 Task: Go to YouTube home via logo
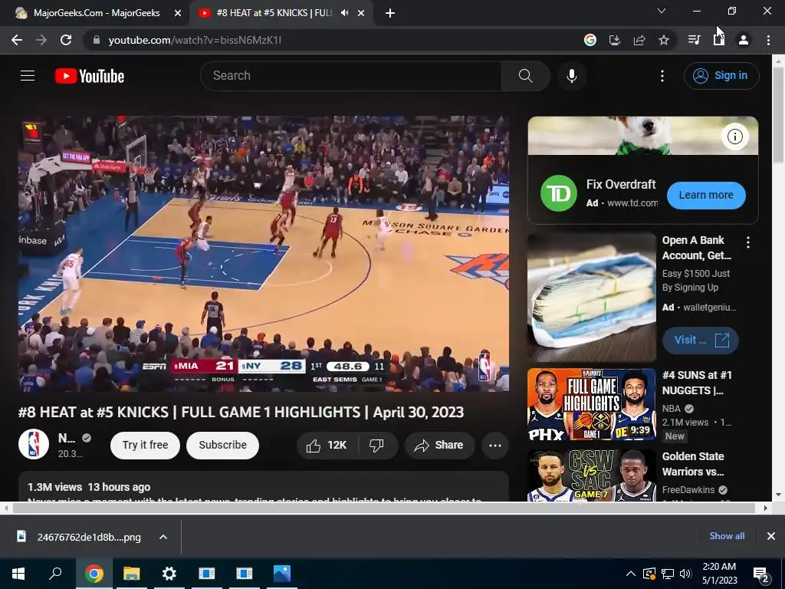90,76
